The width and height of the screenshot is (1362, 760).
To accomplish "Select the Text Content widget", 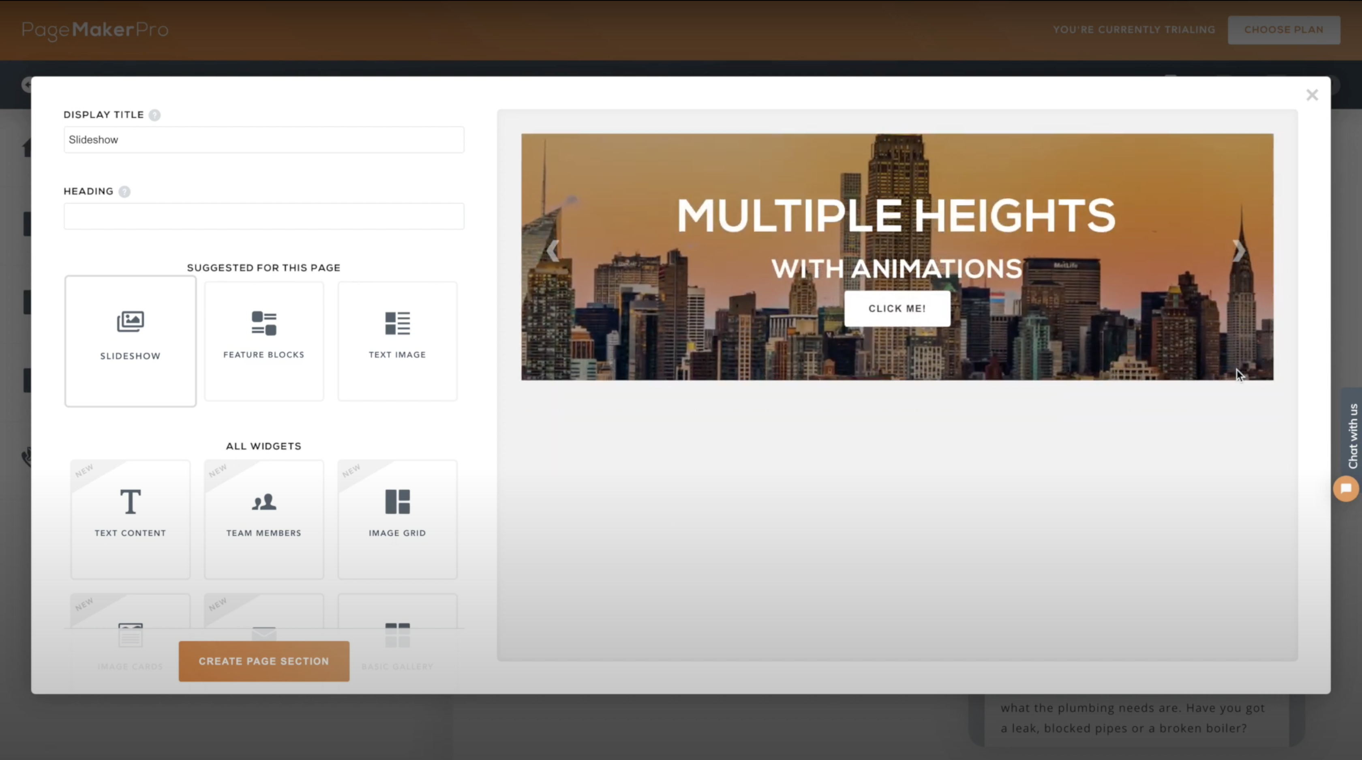I will pos(130,518).
